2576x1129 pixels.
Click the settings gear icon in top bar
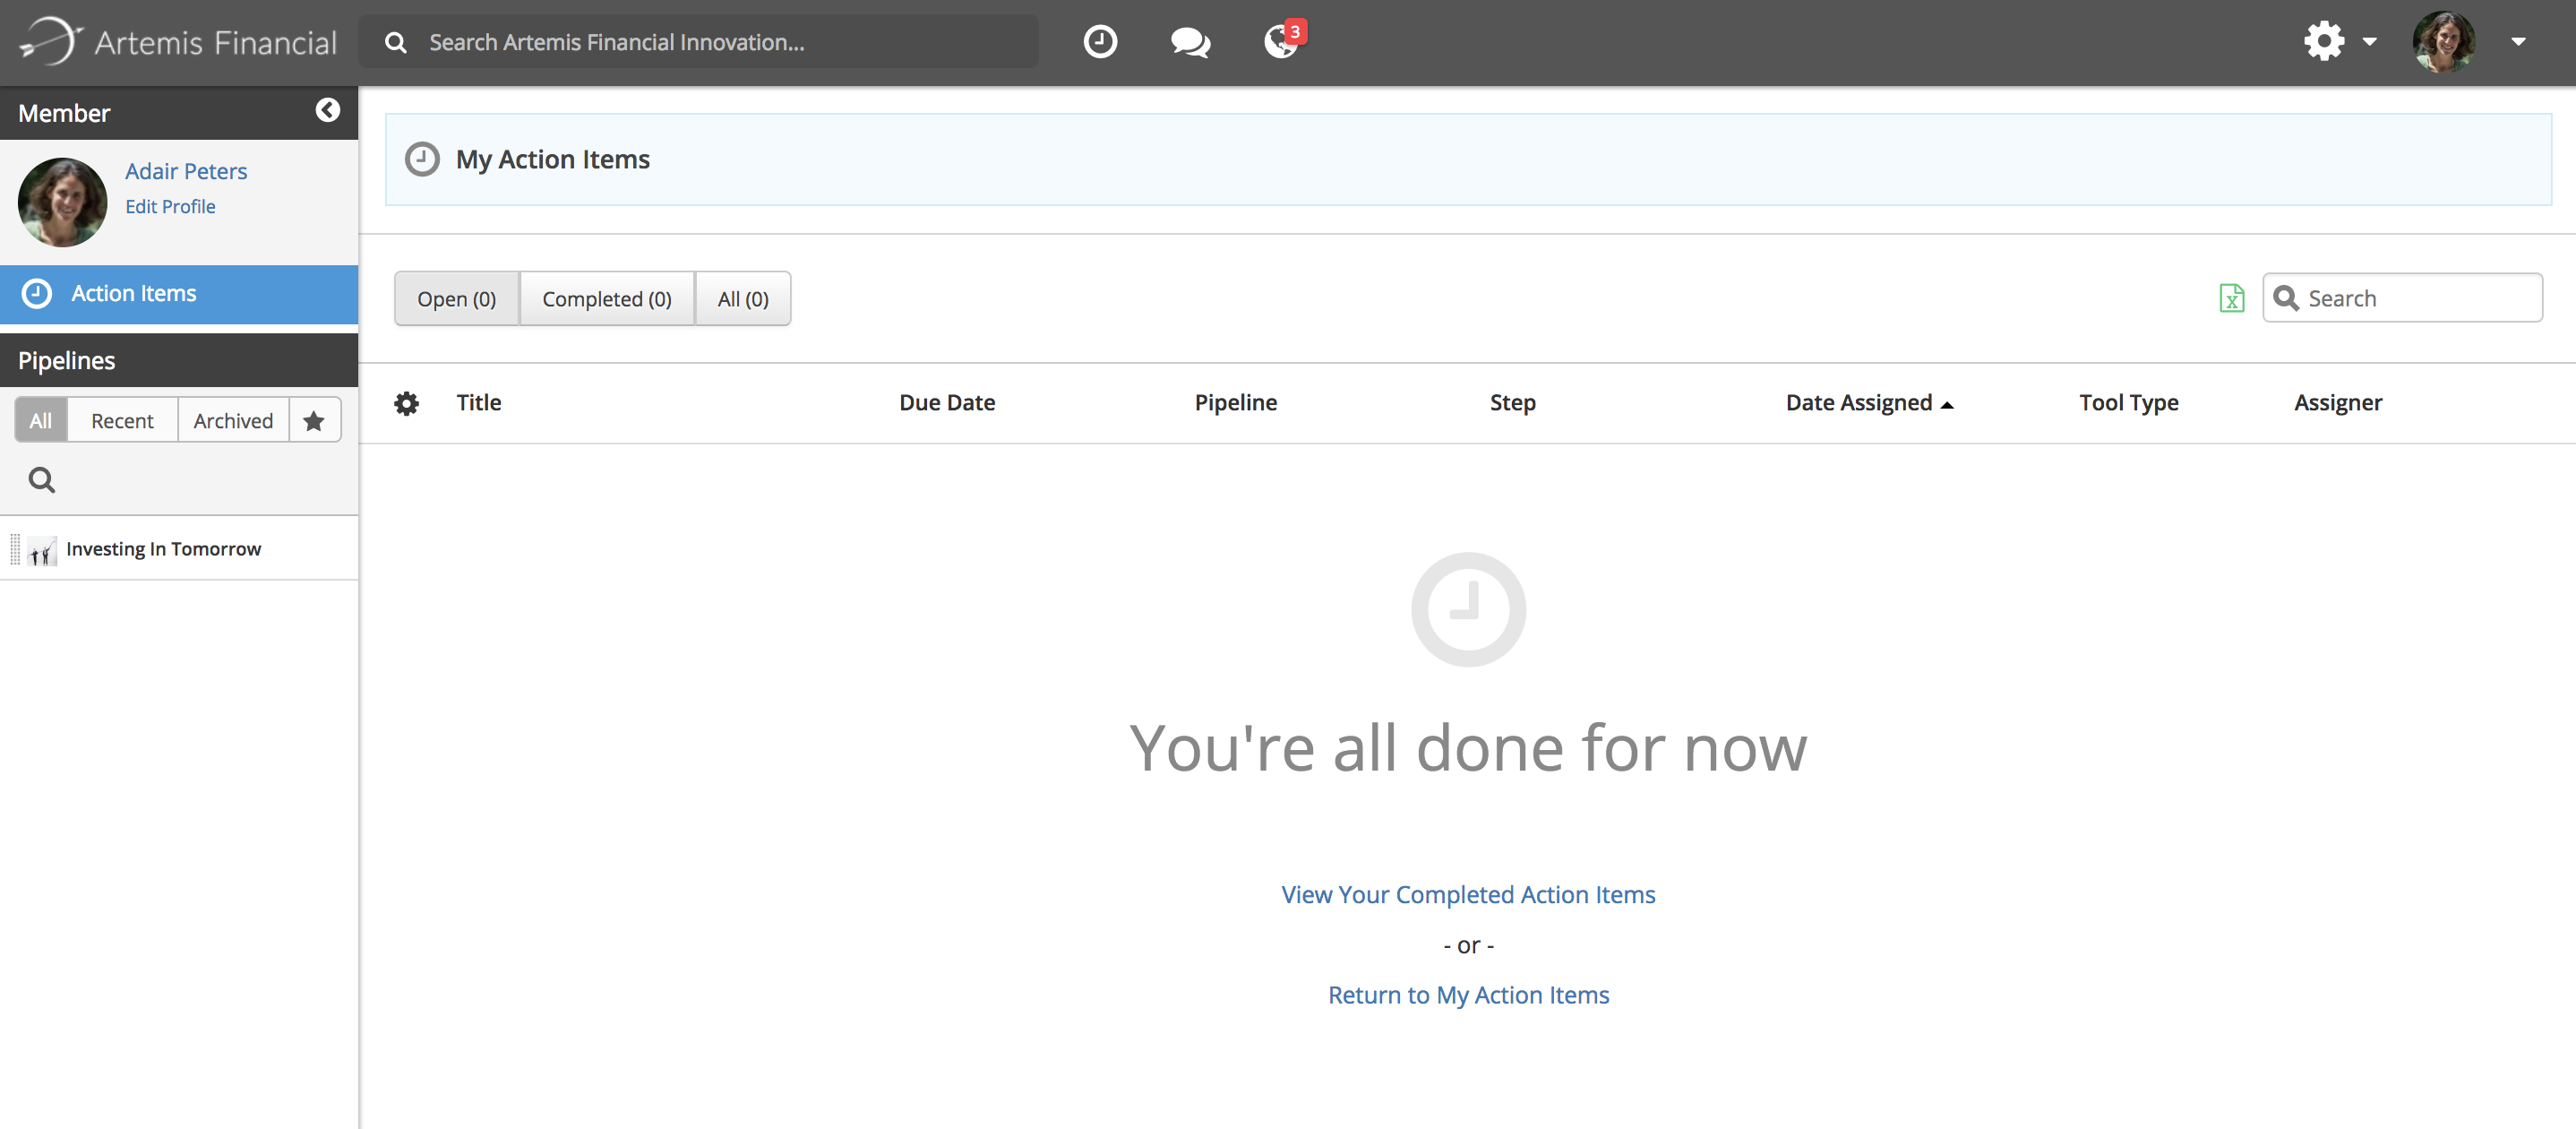2324,41
